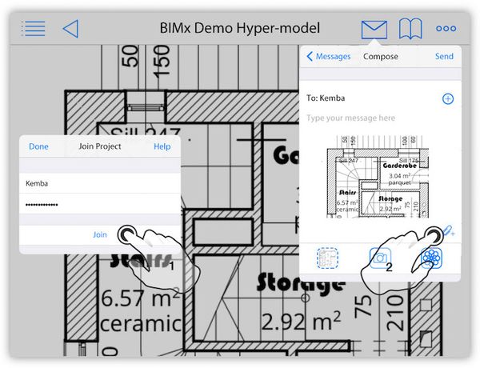The width and height of the screenshot is (480, 368).
Task: Attach a photo using the camera icon
Action: pyautogui.click(x=380, y=258)
